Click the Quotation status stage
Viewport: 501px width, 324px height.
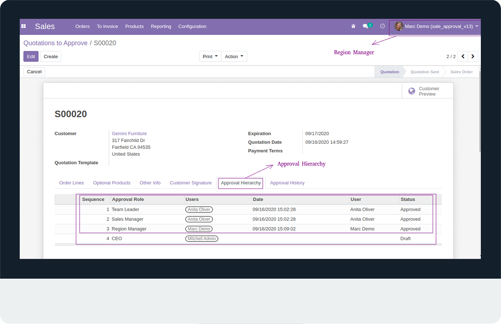[x=389, y=72]
